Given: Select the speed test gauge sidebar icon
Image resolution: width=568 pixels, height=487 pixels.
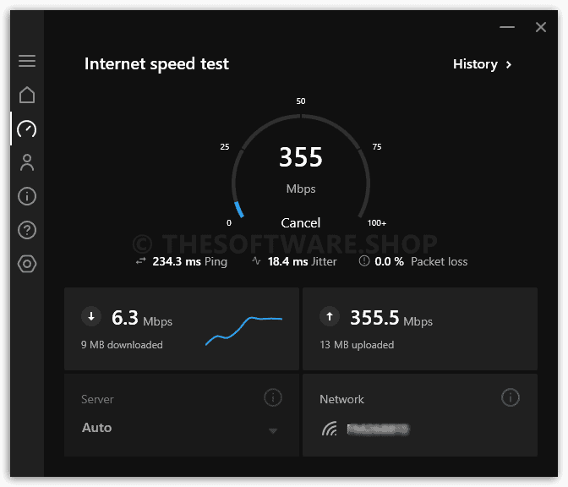Looking at the screenshot, I should click(27, 129).
